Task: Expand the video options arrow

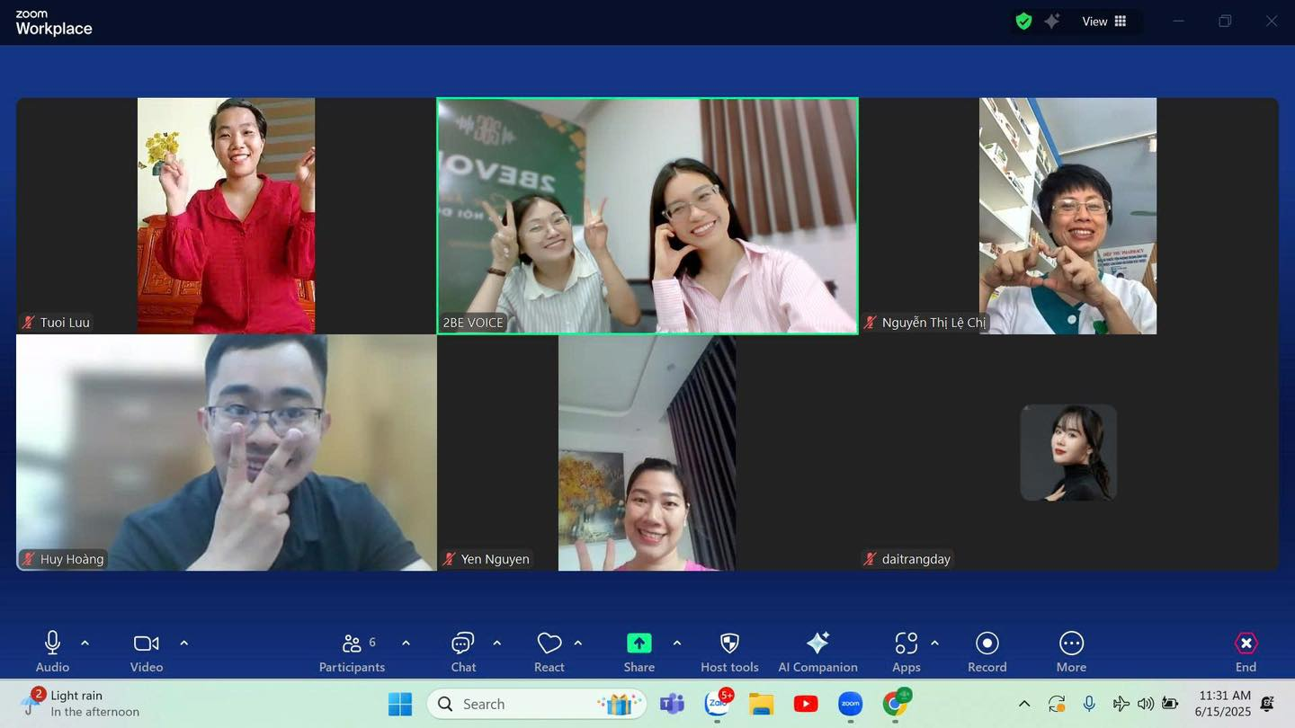Action: (x=184, y=644)
